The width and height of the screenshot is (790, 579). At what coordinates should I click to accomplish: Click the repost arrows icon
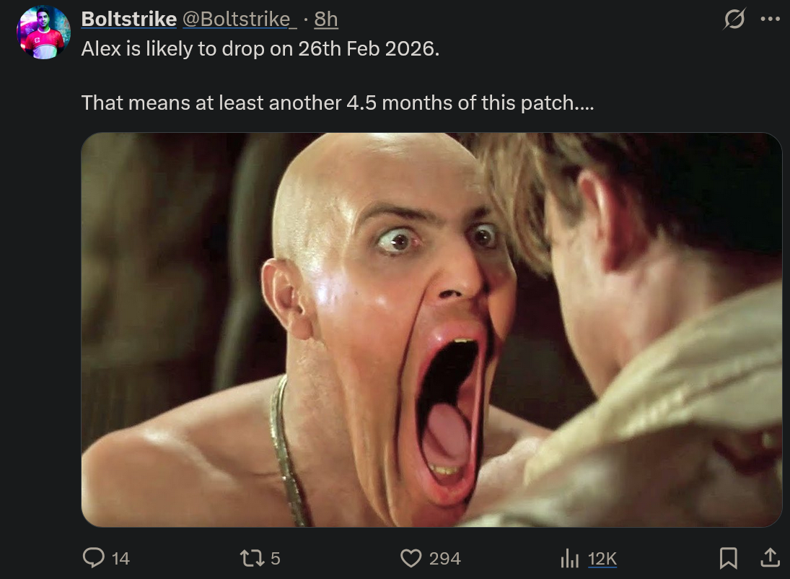click(252, 558)
